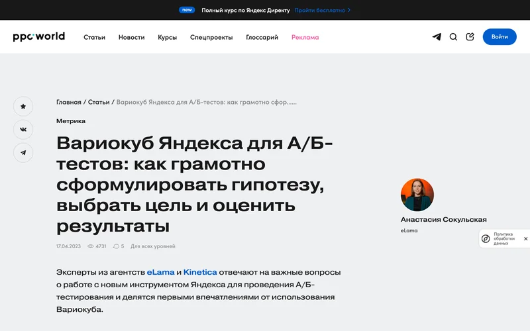Open the Реклама menu item

click(305, 37)
